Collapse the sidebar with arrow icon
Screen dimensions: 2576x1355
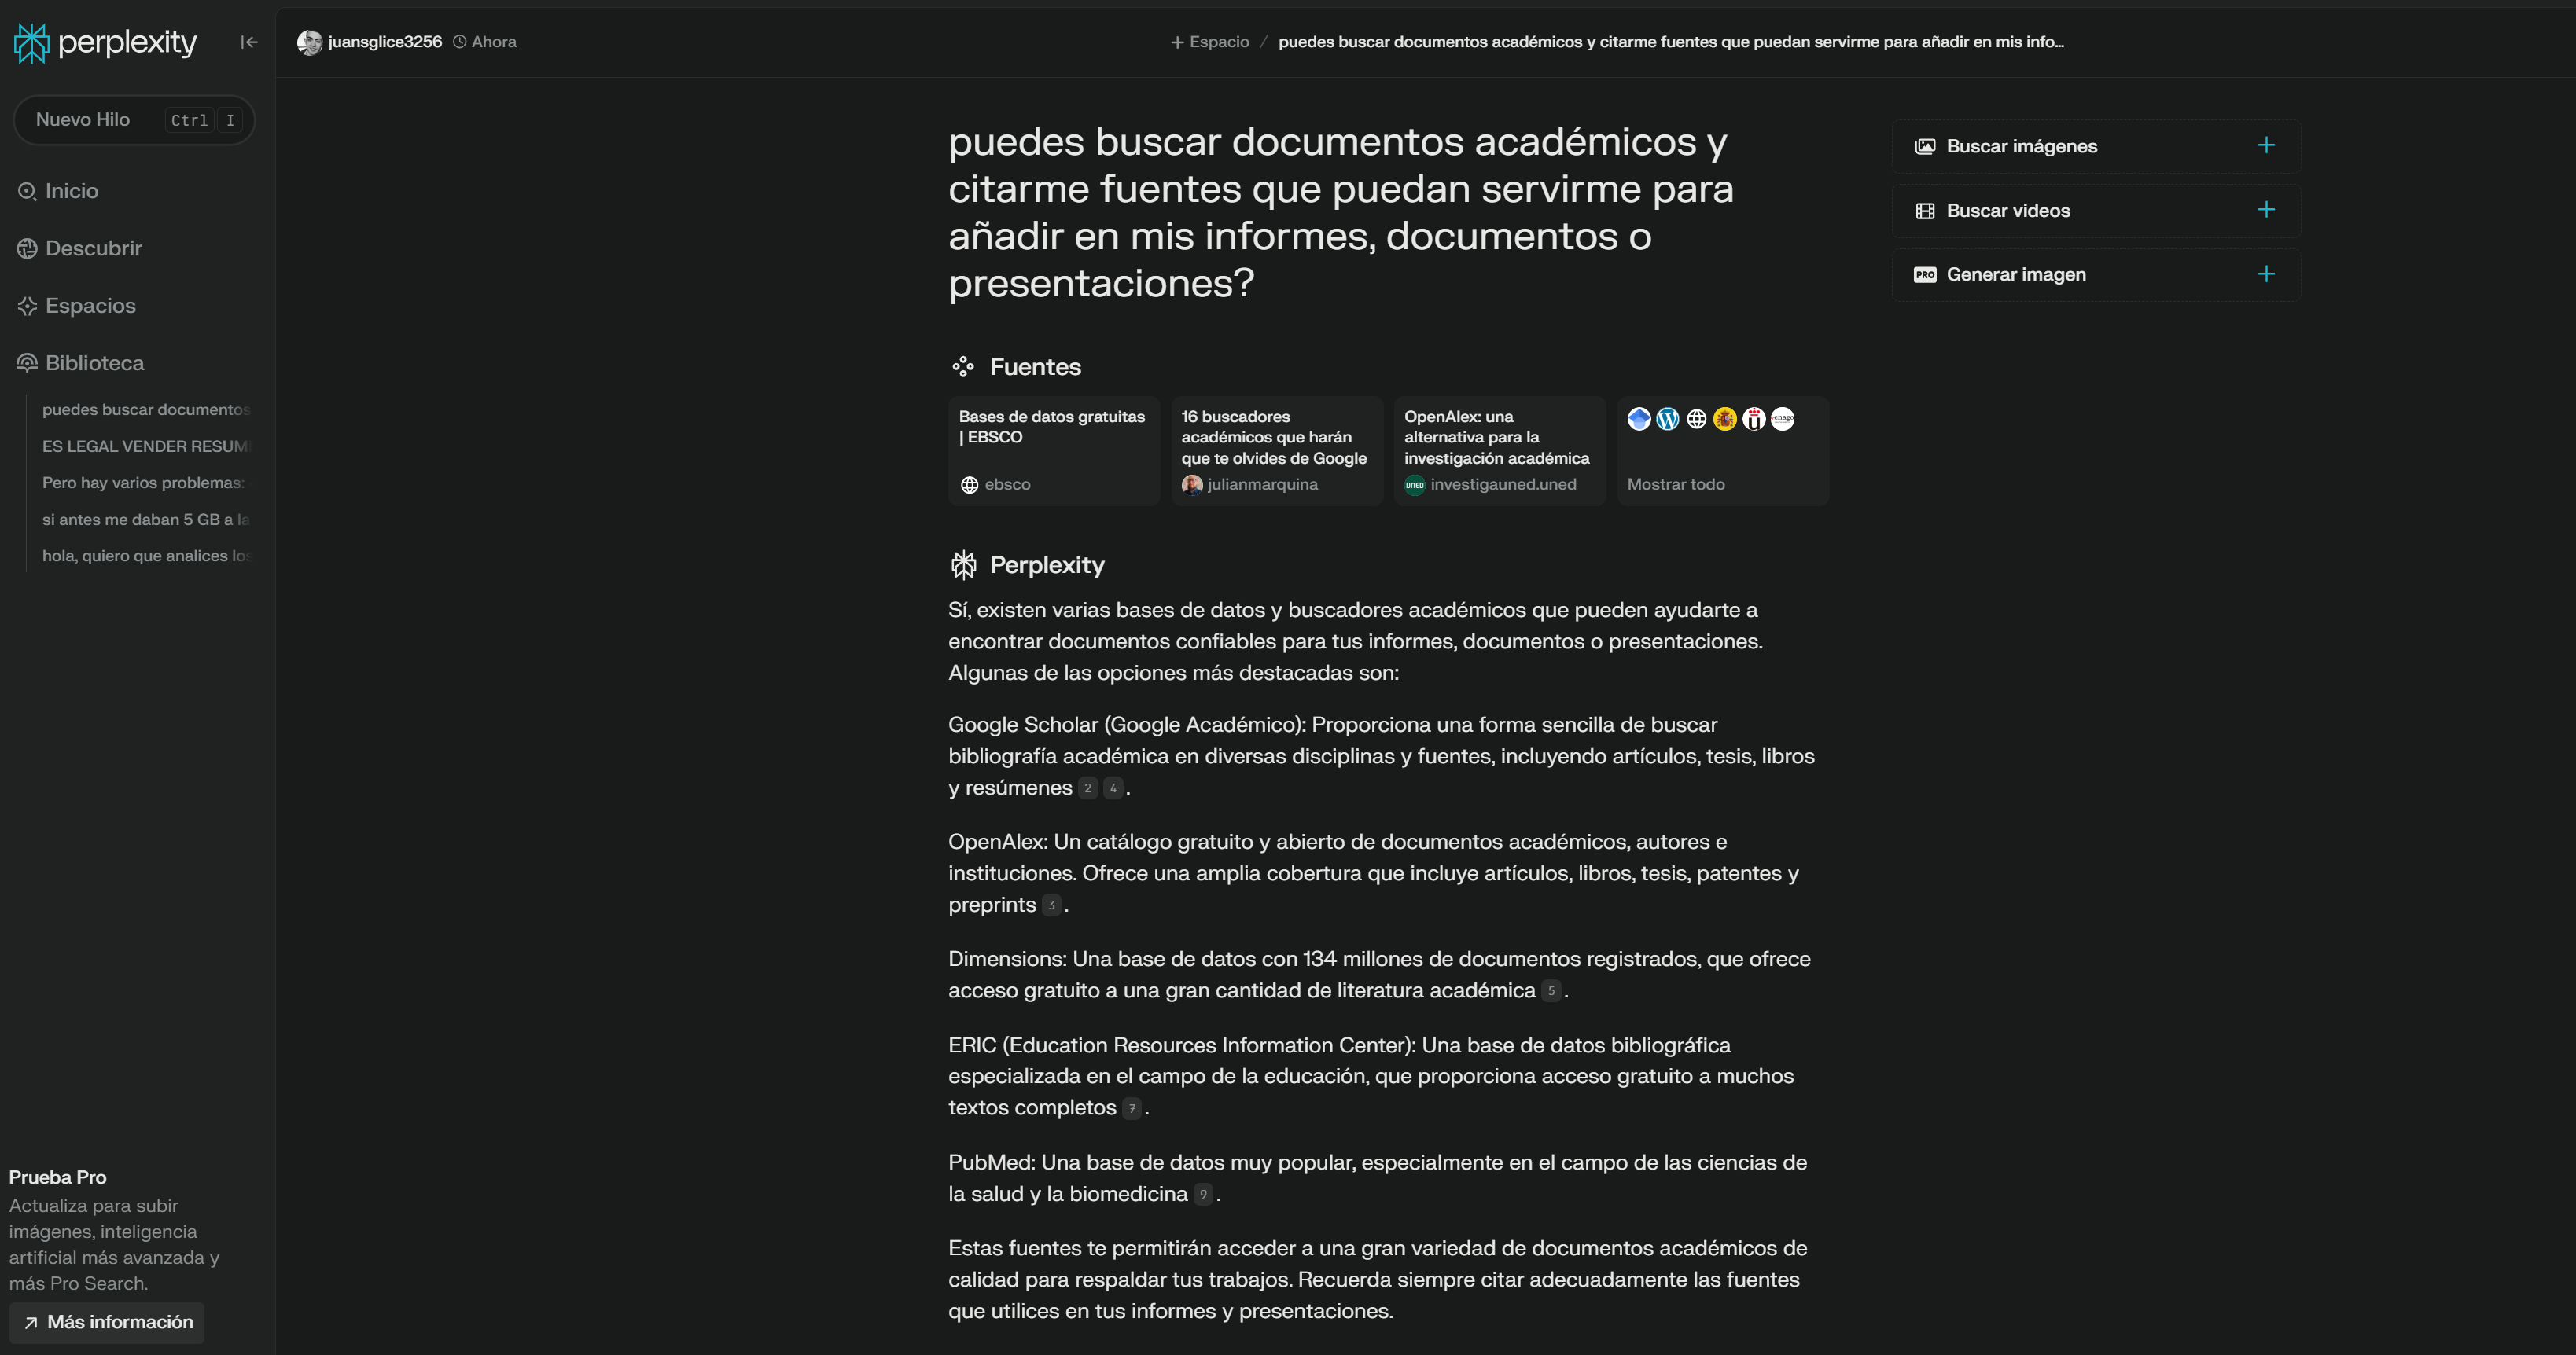(249, 42)
